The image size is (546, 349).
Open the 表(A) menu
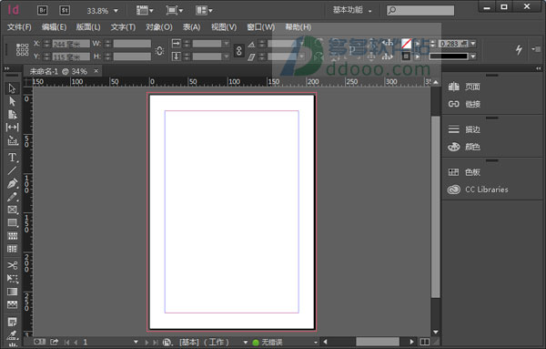coord(191,27)
